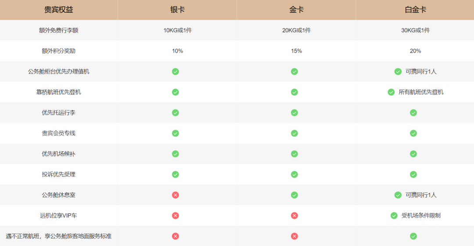Click the red cross for 银卡 公务舱休息室

pyautogui.click(x=175, y=195)
